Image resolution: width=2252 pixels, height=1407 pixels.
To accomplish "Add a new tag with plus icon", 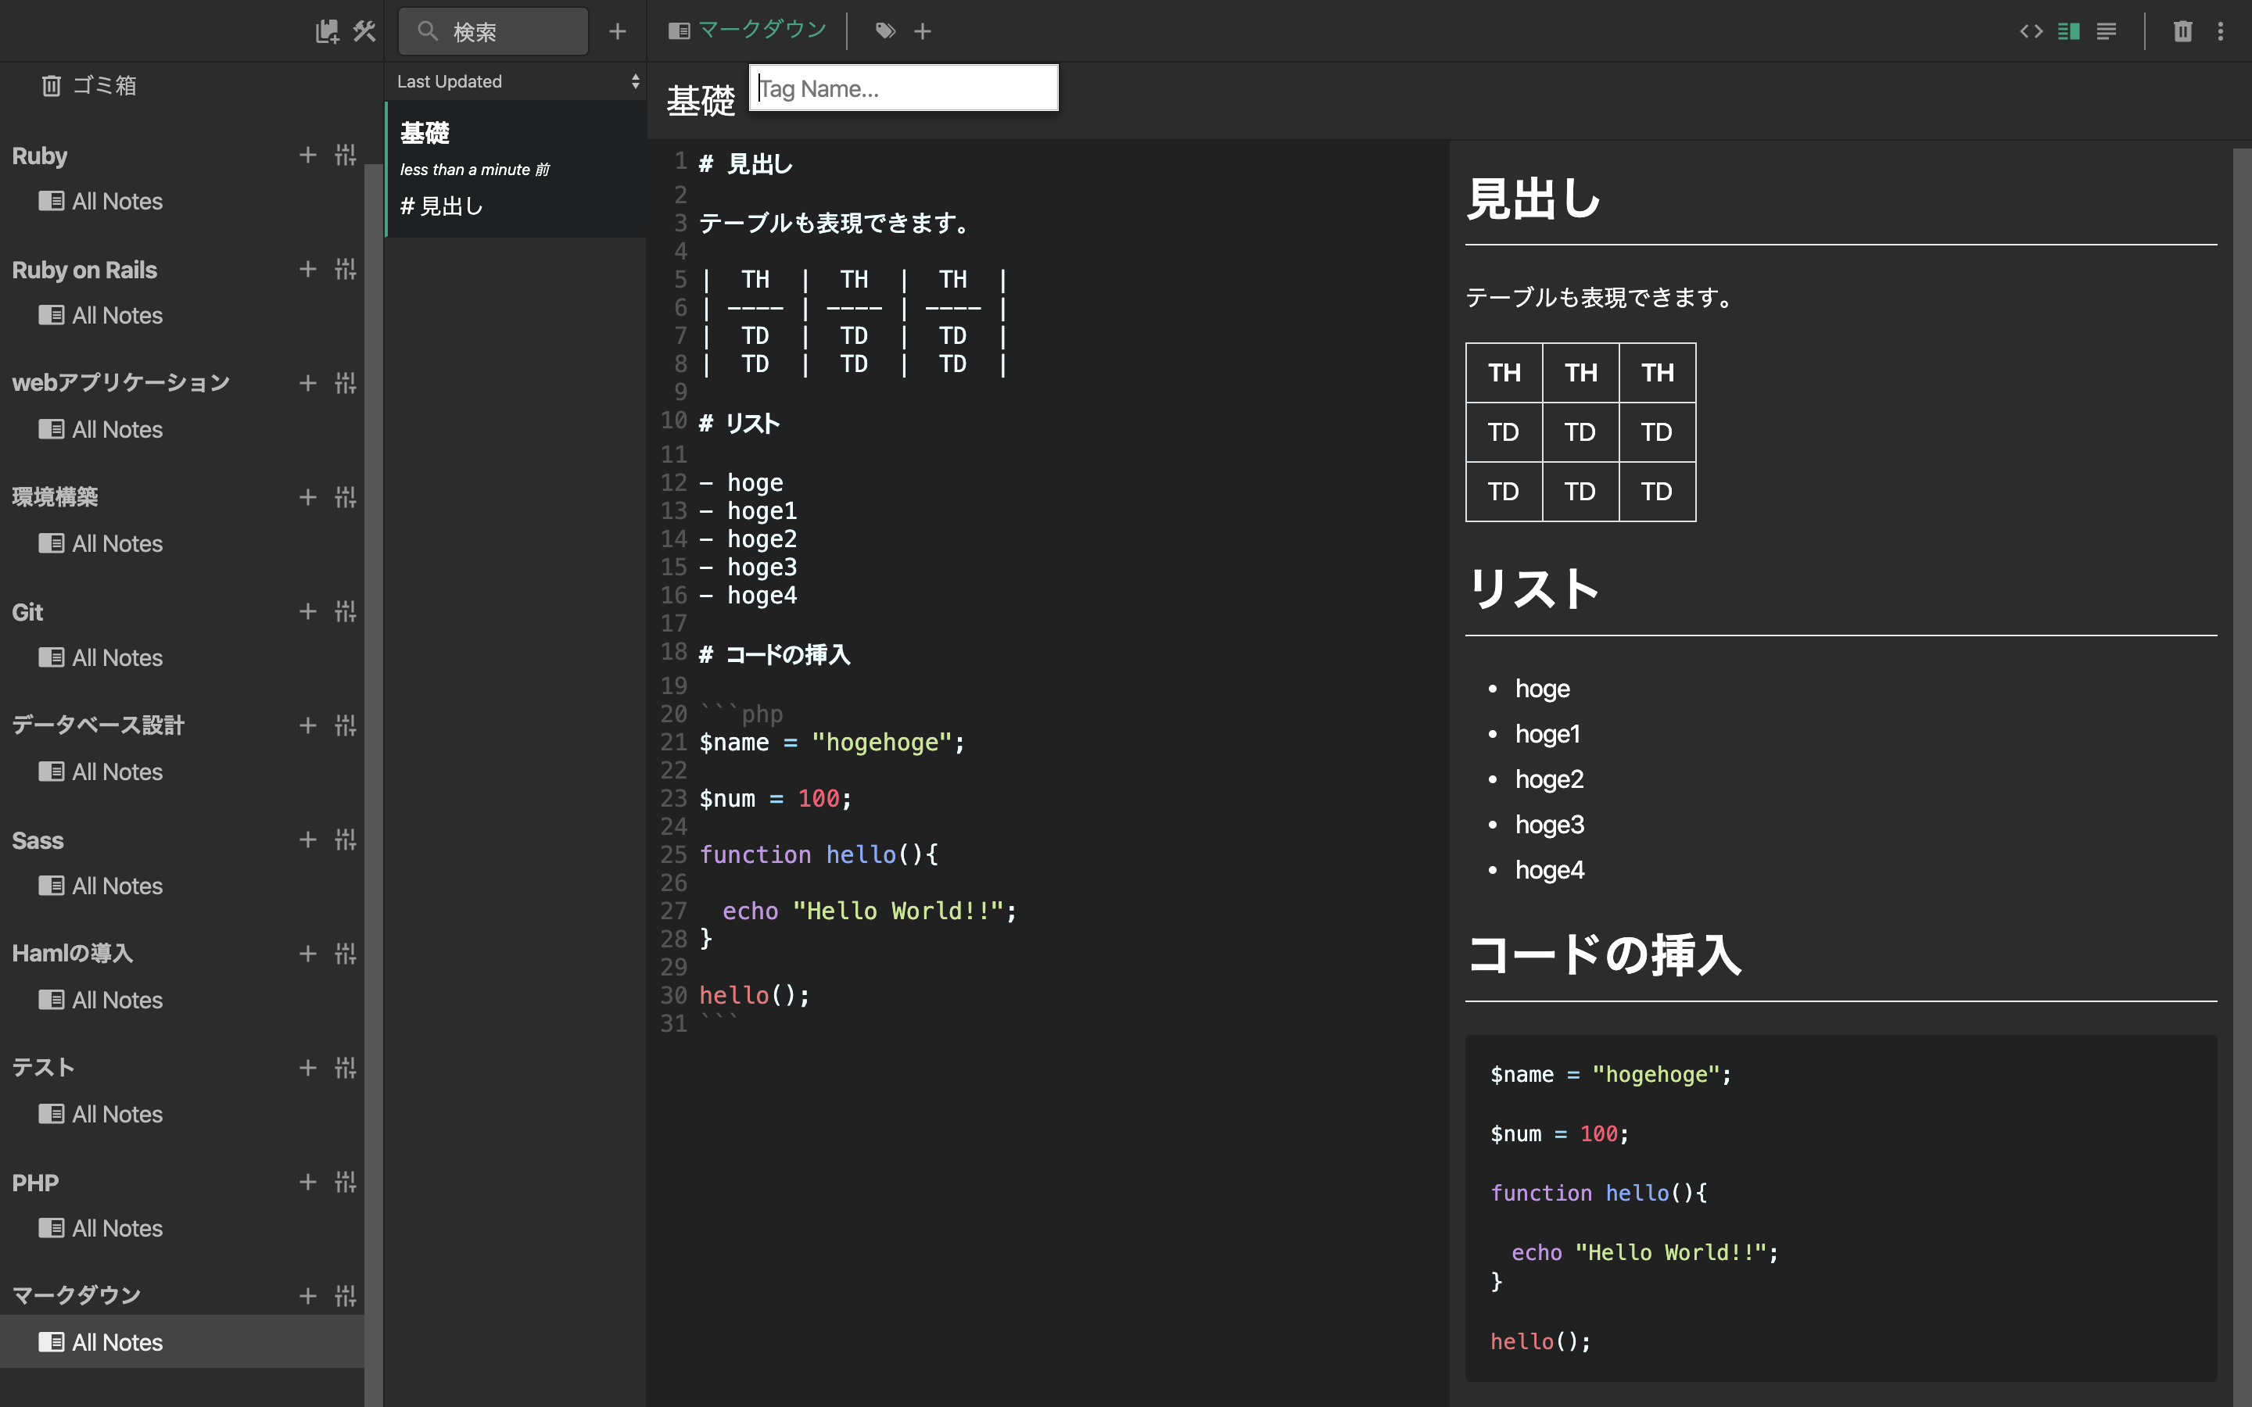I will pos(922,30).
